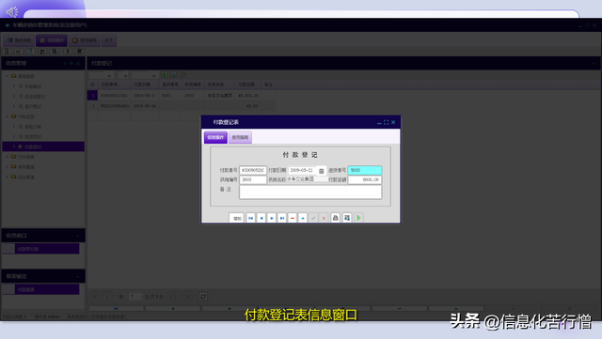Click the second icon in the main quick toolbar
The height and width of the screenshot is (339, 602).
pyautogui.click(x=19, y=52)
